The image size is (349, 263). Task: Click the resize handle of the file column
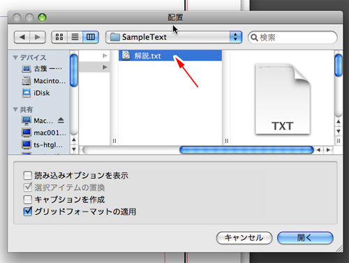[x=226, y=141]
